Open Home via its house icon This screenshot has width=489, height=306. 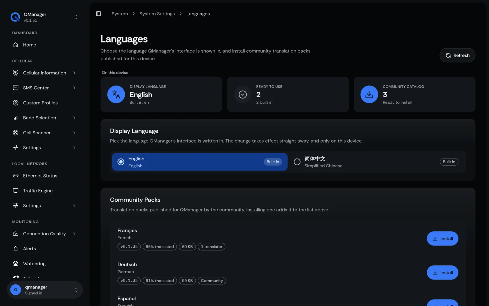(16, 45)
